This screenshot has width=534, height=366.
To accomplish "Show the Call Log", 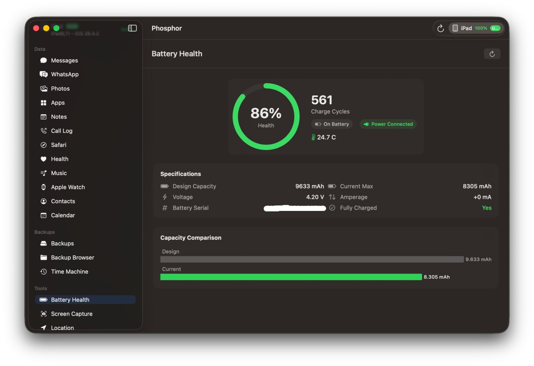I will [85, 131].
